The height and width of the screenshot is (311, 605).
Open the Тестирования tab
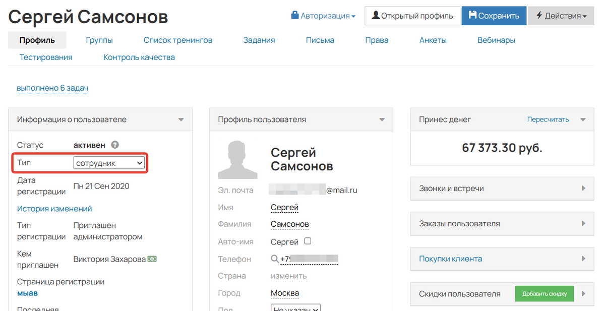pos(46,57)
